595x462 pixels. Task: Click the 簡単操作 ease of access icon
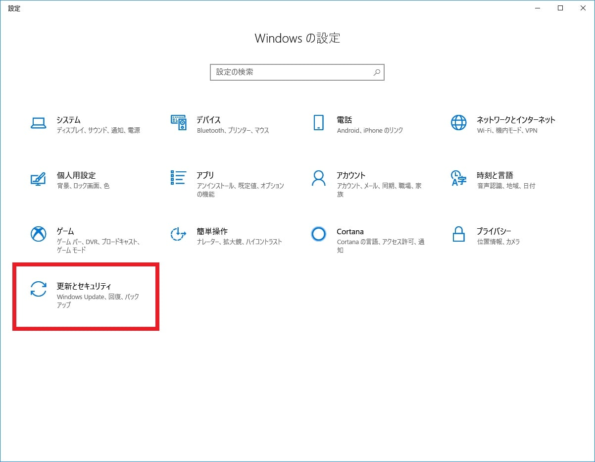178,234
